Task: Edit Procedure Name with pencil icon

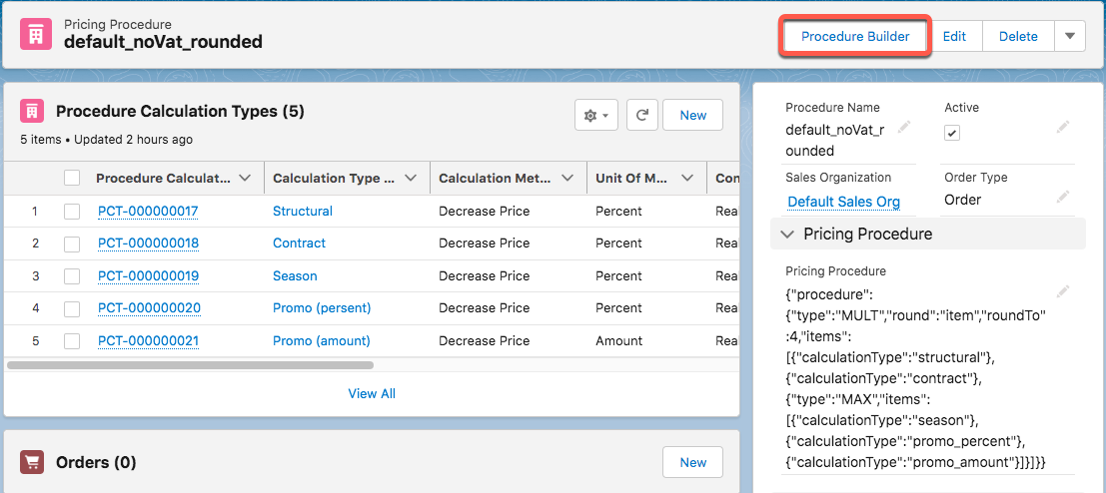Action: click(903, 128)
